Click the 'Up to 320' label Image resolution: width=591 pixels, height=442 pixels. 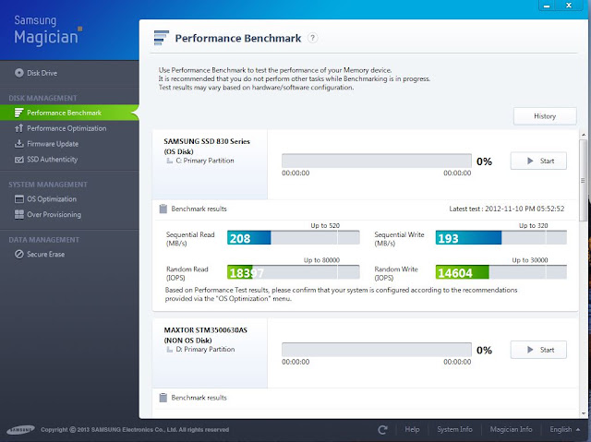[534, 225]
